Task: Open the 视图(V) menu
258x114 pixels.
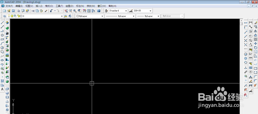Action: coord(29,6)
